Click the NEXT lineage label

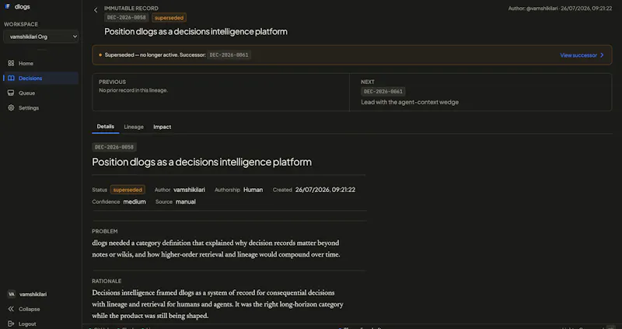point(368,82)
